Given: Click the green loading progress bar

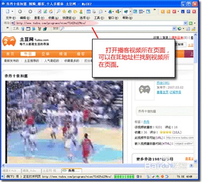Looking at the screenshot, I should point(124,177).
